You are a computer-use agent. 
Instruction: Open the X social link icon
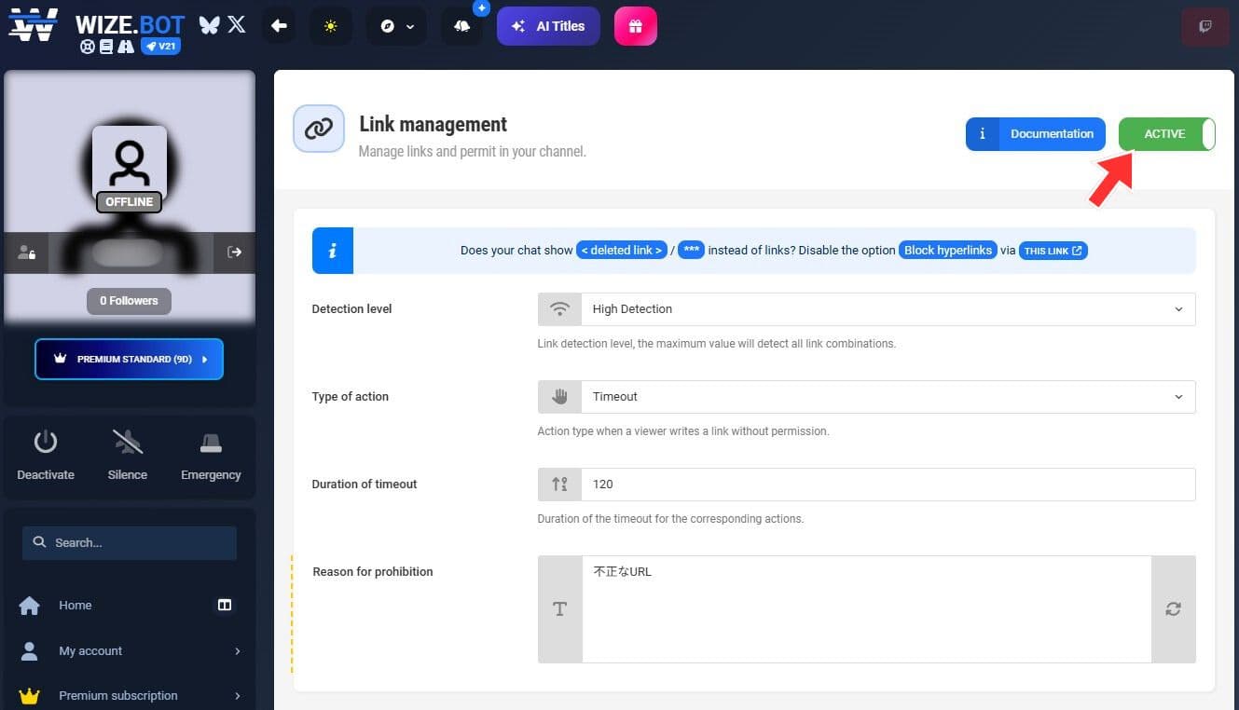237,25
